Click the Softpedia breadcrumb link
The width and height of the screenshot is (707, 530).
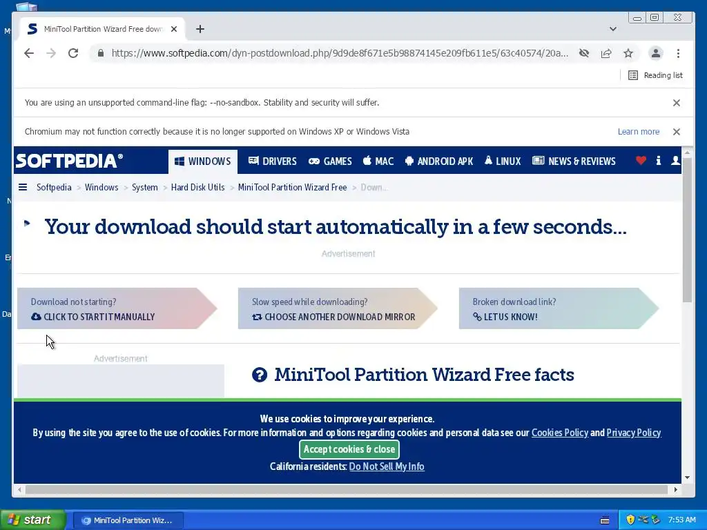pos(54,187)
